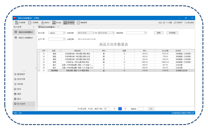Open 基础维护 sidebar section

[x=20, y=74]
